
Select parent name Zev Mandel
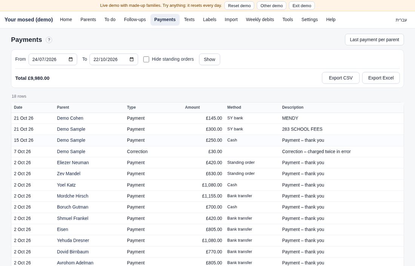pyautogui.click(x=69, y=174)
